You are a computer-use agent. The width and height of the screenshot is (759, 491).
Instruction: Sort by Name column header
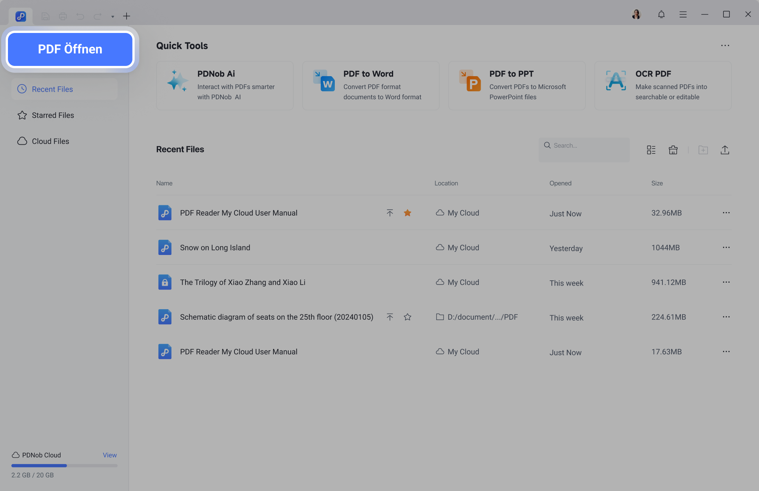(164, 183)
